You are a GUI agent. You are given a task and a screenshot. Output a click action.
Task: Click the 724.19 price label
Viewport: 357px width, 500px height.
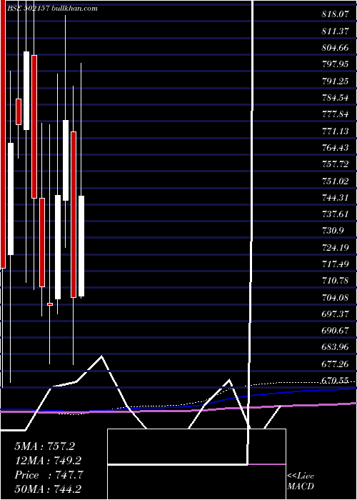click(x=335, y=247)
